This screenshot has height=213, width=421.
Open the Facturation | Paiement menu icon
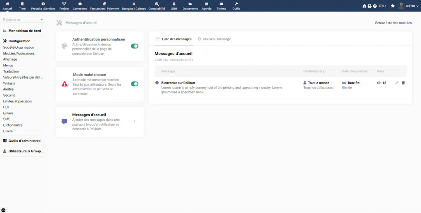[x=104, y=4]
